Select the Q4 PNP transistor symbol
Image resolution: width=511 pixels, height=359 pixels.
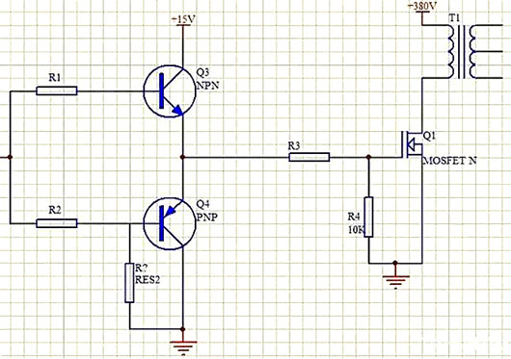pos(170,223)
